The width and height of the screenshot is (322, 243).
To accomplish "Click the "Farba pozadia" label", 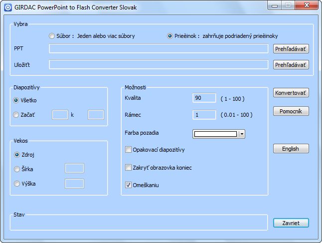I will coord(142,133).
